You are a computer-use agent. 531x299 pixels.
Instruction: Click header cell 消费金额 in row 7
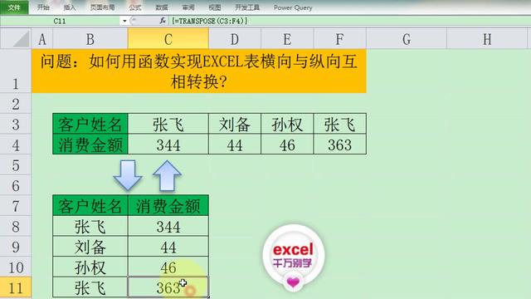[168, 206]
